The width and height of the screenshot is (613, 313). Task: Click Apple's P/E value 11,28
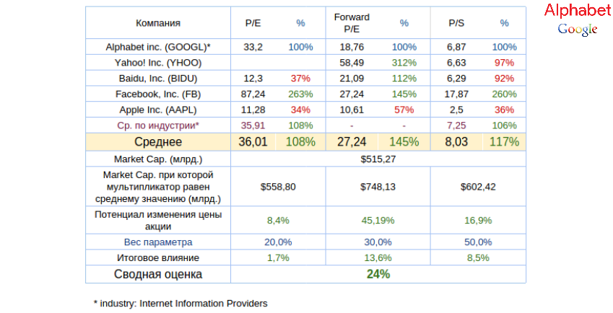pos(253,110)
